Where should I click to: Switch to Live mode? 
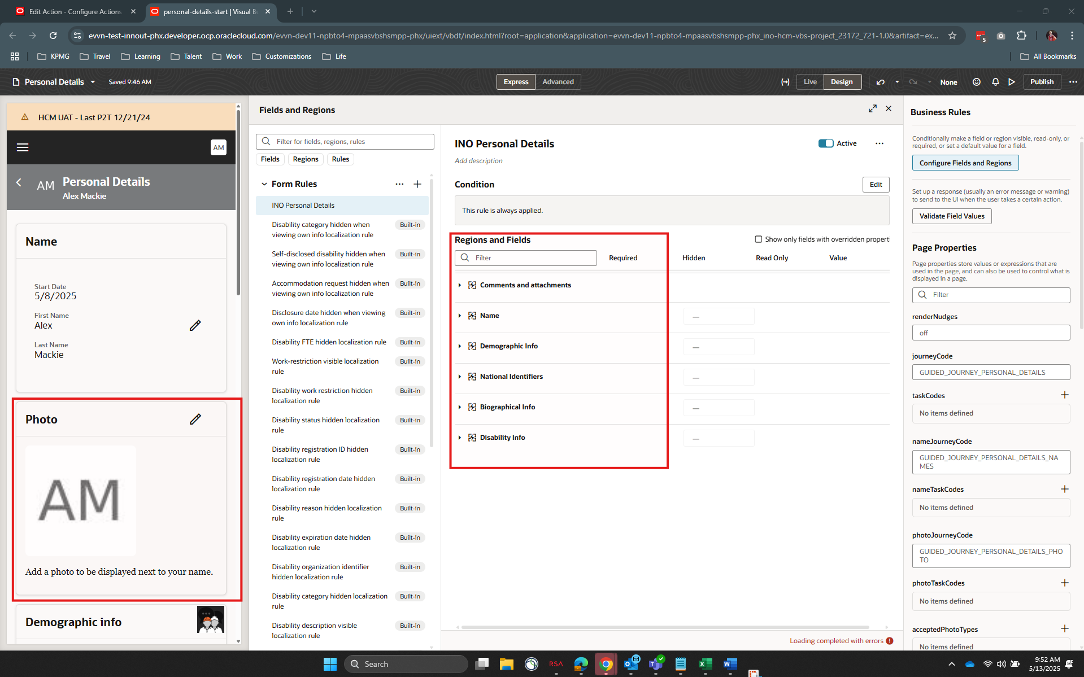tap(810, 82)
